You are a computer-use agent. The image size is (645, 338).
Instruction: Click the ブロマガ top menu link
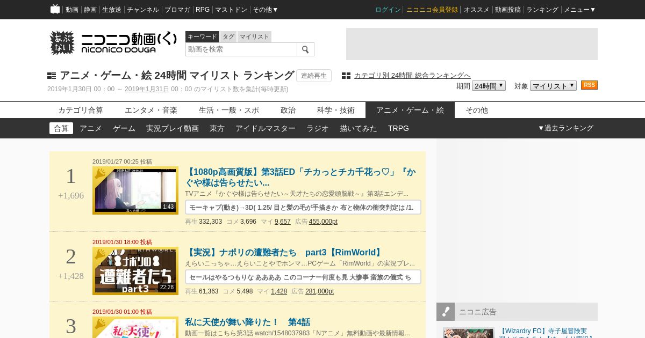click(x=177, y=10)
